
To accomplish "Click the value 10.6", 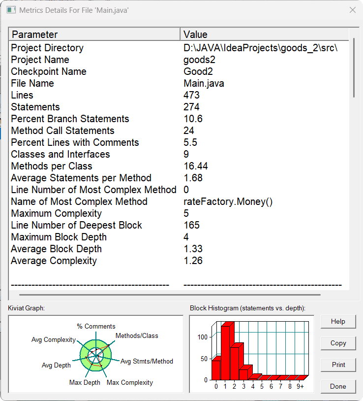I will tap(193, 119).
